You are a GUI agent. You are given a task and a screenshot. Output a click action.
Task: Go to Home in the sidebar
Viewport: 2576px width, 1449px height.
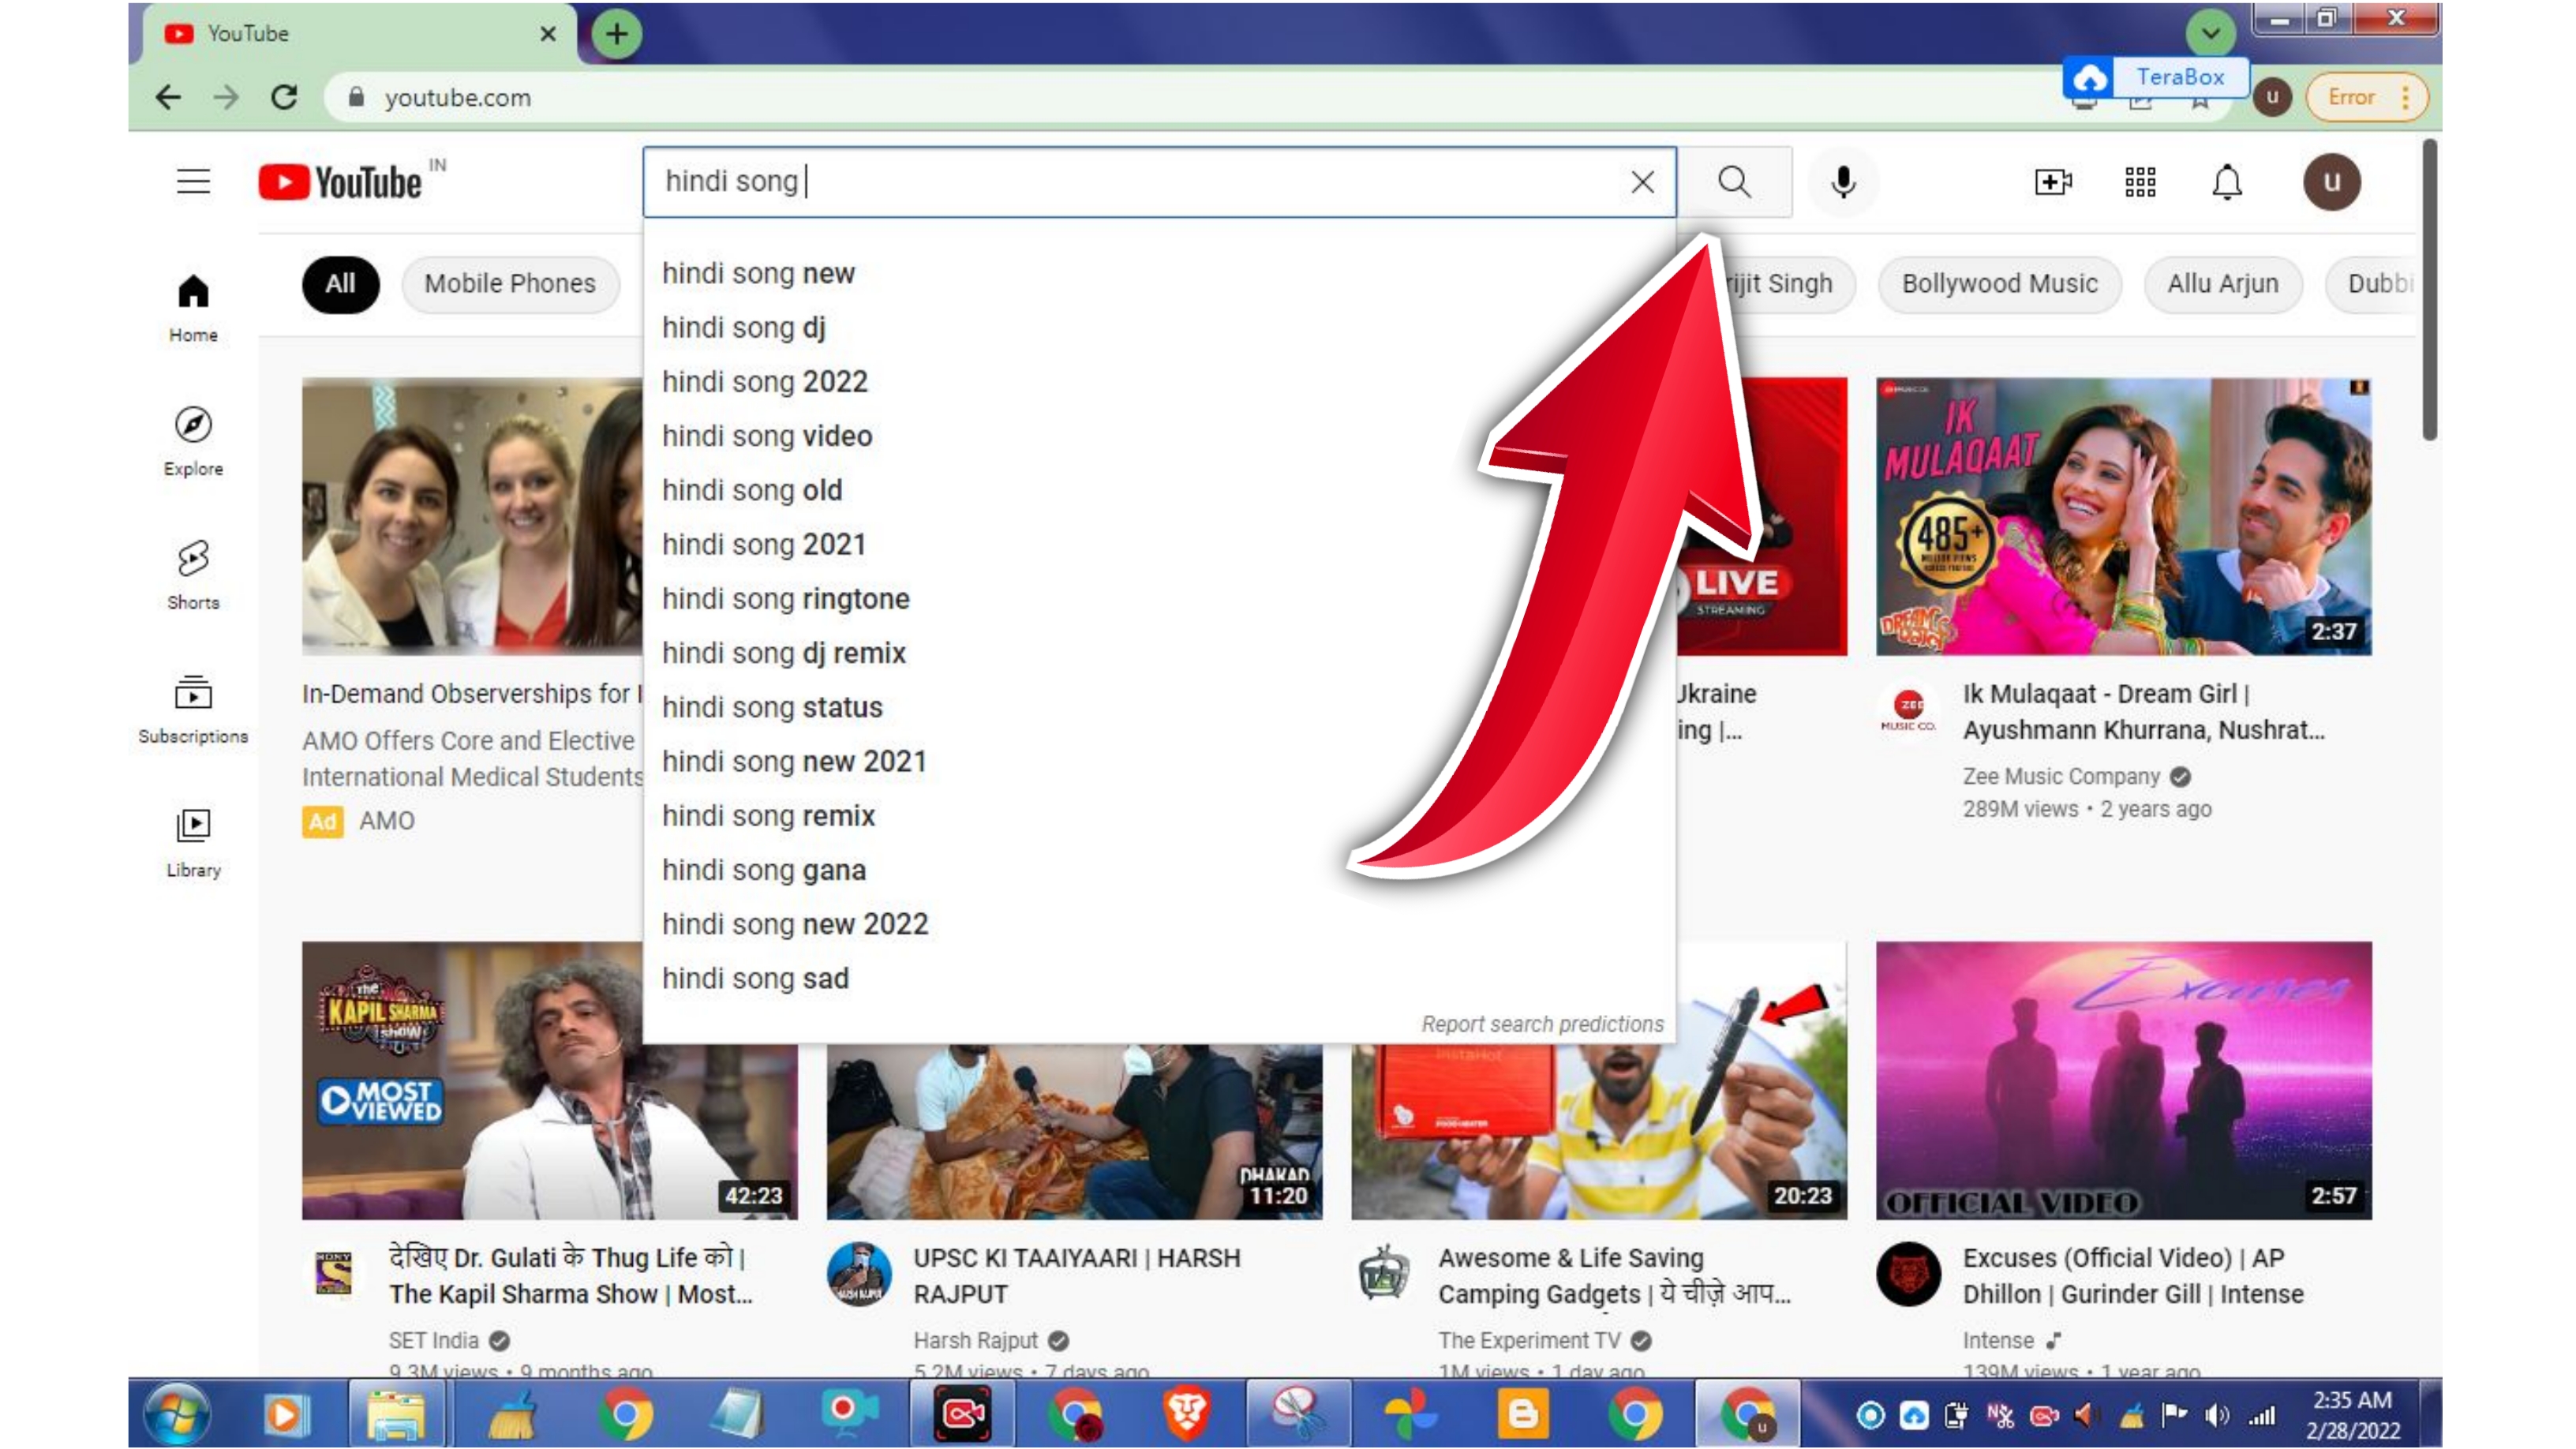193,308
